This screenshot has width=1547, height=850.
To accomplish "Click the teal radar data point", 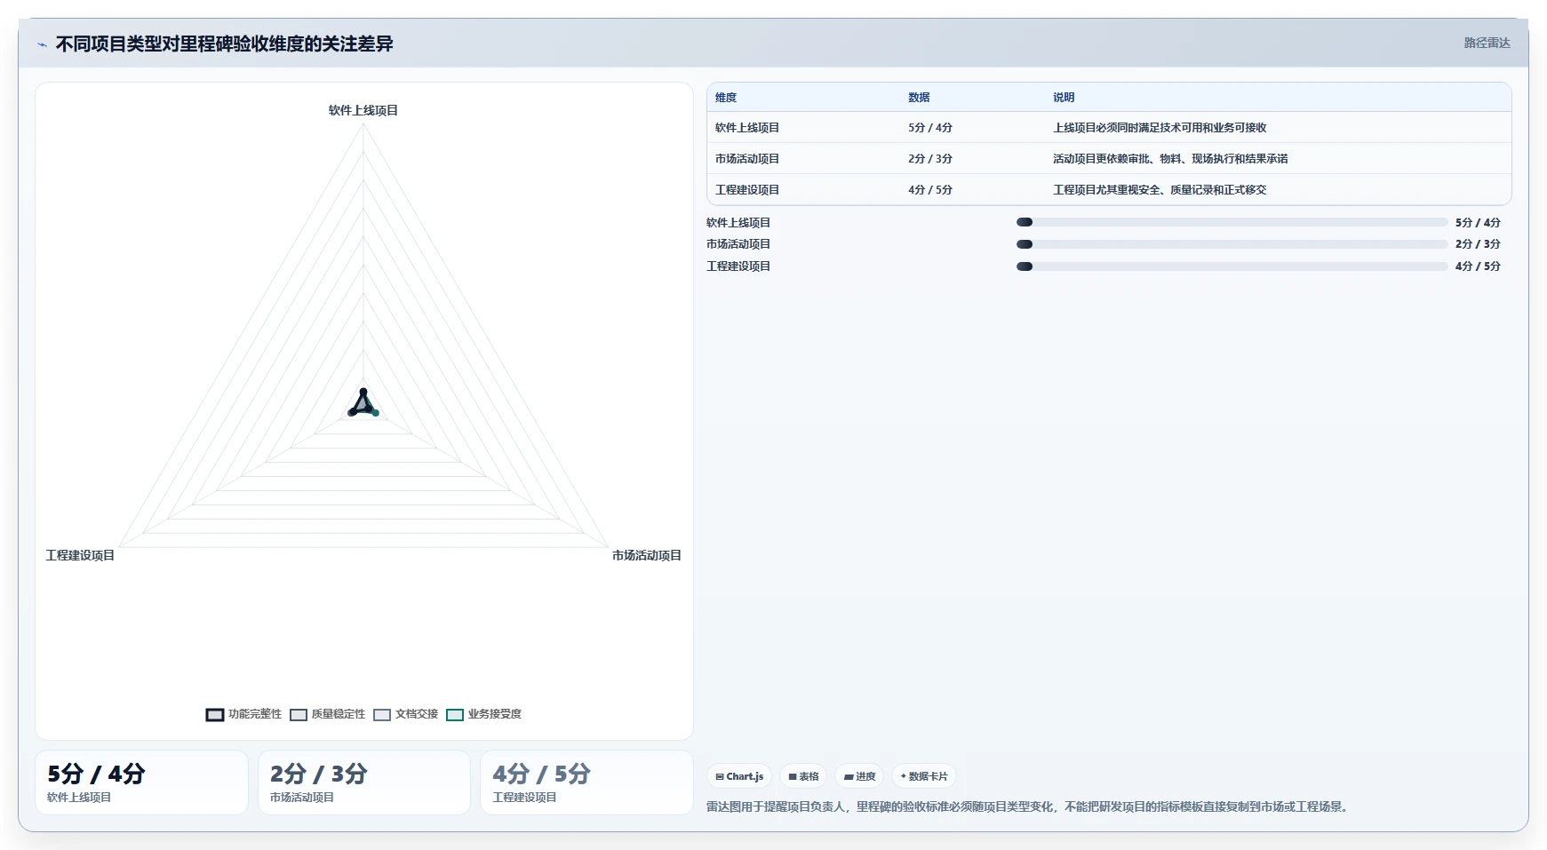I will click(x=375, y=413).
